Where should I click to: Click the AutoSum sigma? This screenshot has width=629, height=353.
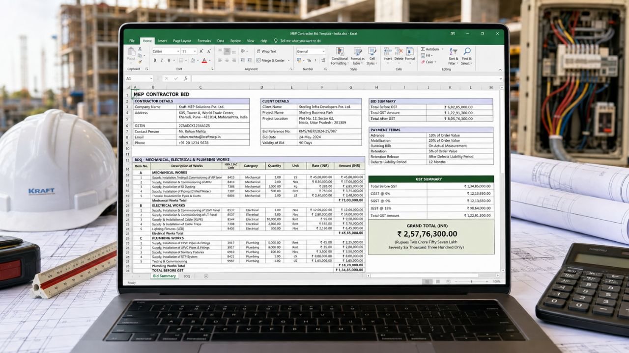point(423,49)
